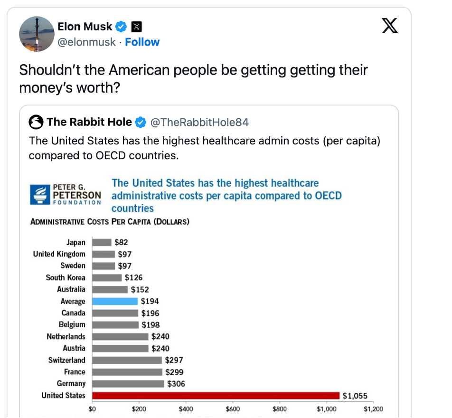Click The Rabbit Hole's round avatar icon
The height and width of the screenshot is (418, 452).
coord(36,123)
